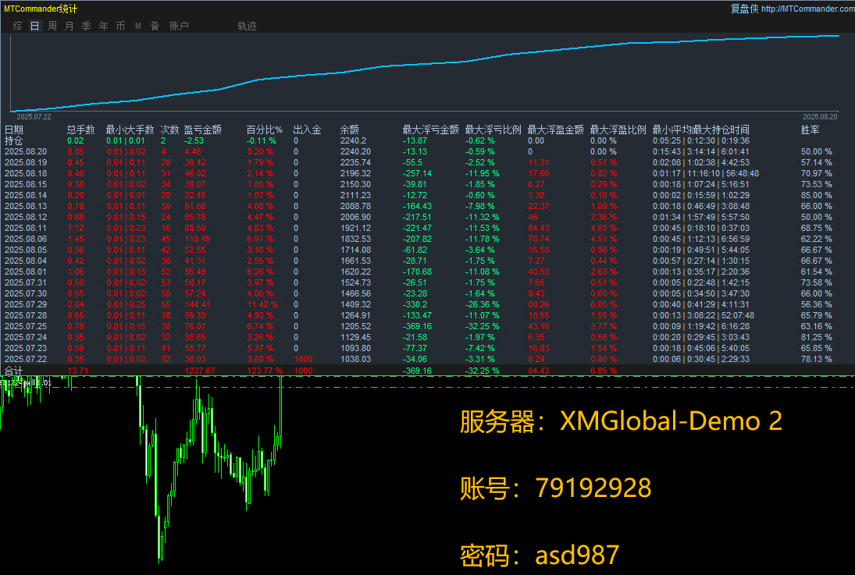Click the 胜率 column header
855x575 pixels.
tap(810, 130)
